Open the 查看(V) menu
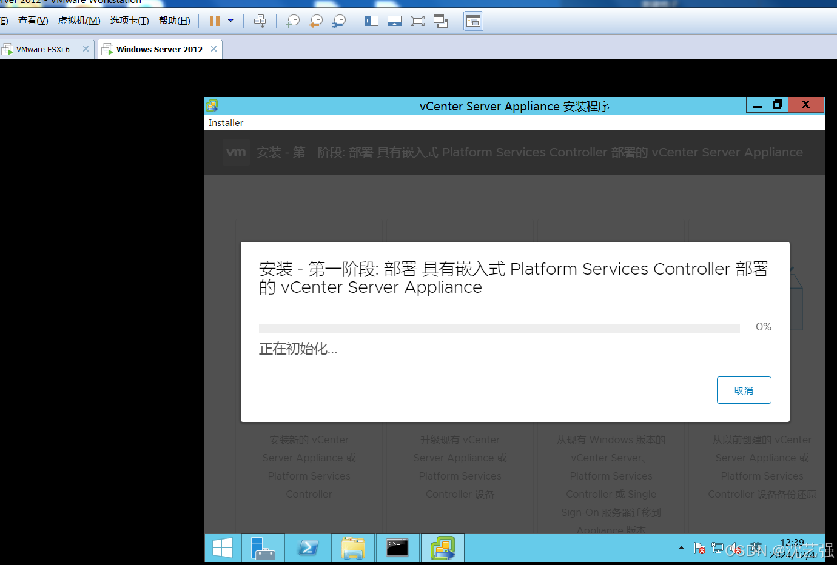This screenshot has width=837, height=565. coord(33,21)
